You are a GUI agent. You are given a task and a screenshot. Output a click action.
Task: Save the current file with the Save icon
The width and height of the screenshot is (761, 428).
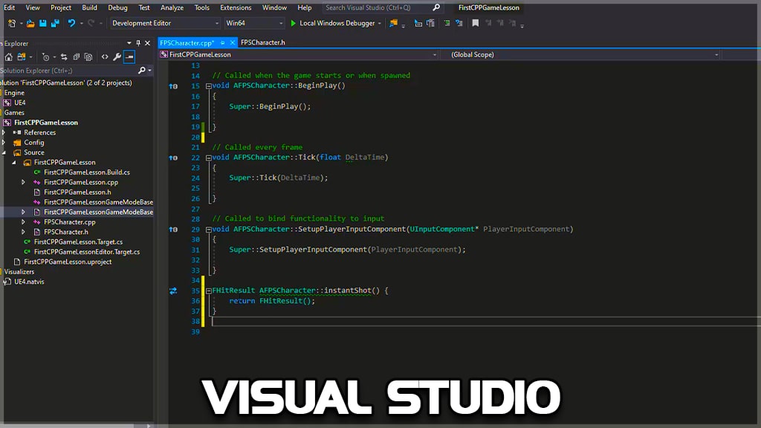tap(42, 23)
